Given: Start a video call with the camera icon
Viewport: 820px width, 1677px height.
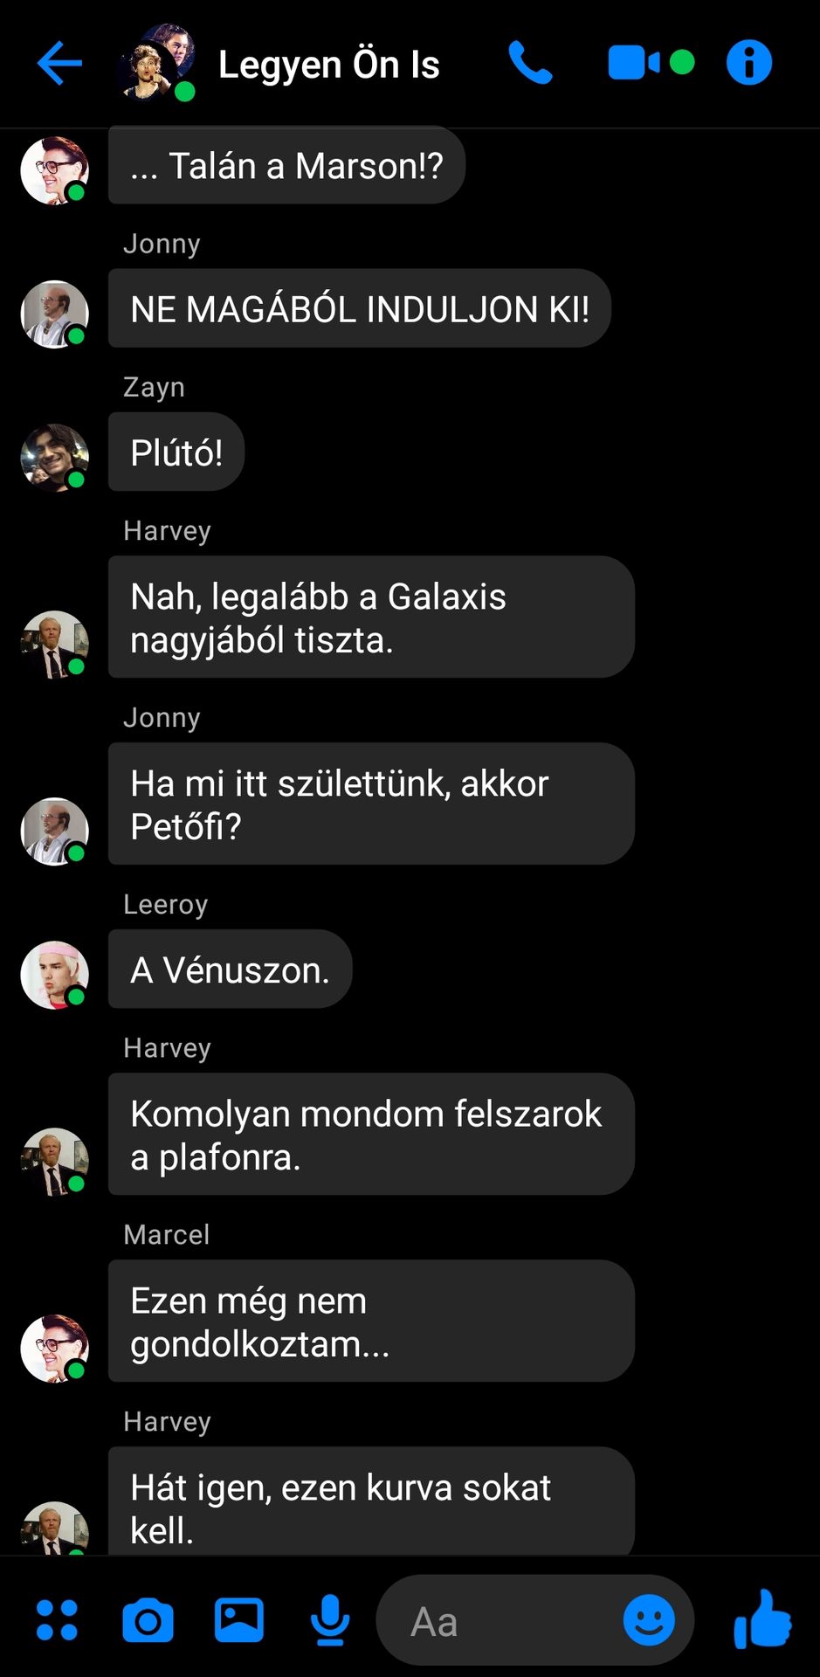Looking at the screenshot, I should pyautogui.click(x=651, y=63).
